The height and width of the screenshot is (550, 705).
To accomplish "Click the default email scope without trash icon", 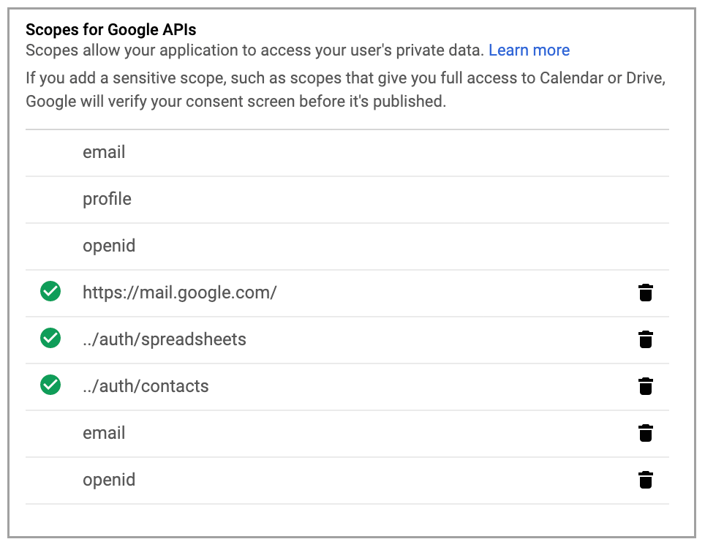I will pos(104,152).
